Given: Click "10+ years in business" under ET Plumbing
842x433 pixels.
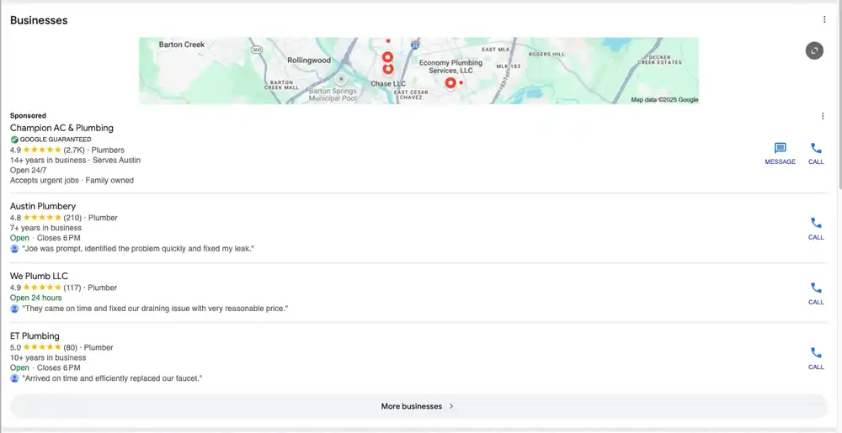Looking at the screenshot, I should (48, 357).
